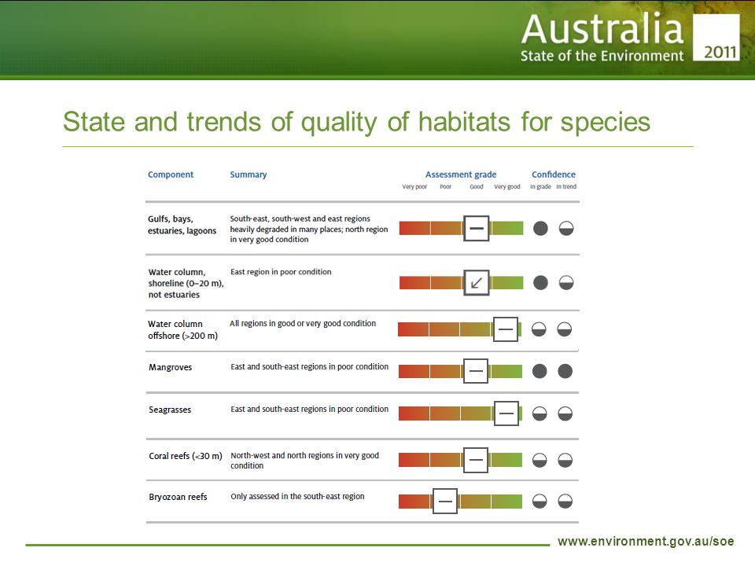Click the Assessment grade column header

click(461, 175)
